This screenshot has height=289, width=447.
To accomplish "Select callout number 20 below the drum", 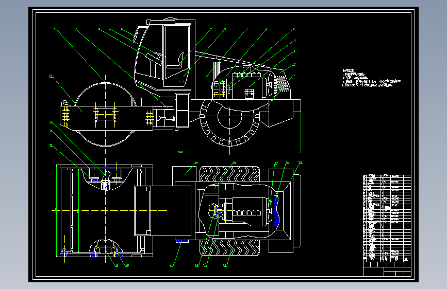I will tap(127, 265).
